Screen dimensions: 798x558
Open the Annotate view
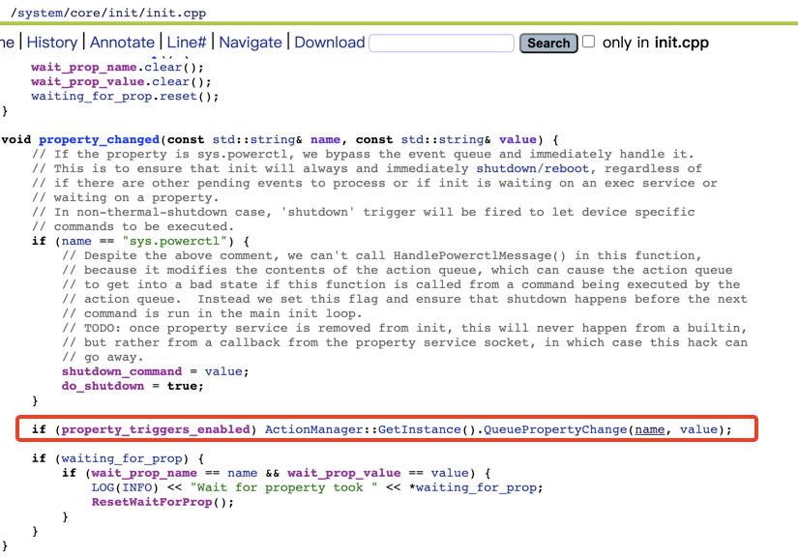tap(123, 43)
